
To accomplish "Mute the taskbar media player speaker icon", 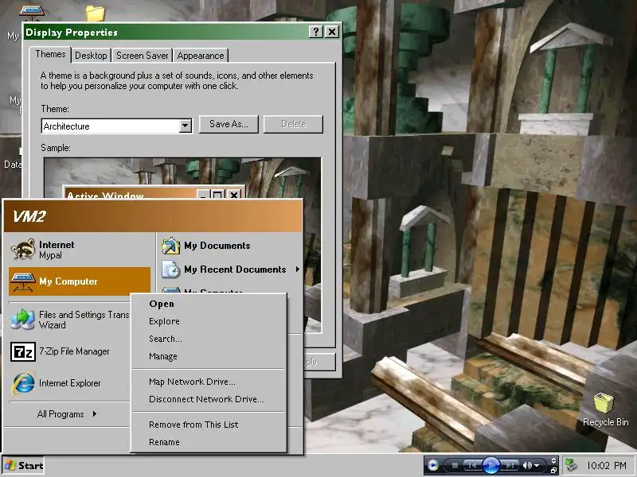I will pos(527,466).
